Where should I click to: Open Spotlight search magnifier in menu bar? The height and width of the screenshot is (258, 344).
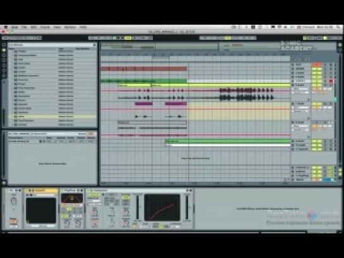(338, 27)
